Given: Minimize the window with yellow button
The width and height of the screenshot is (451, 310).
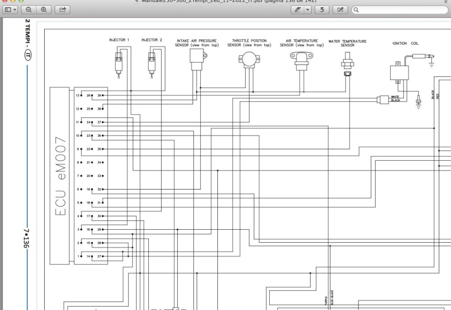Looking at the screenshot, I should [13, 1].
